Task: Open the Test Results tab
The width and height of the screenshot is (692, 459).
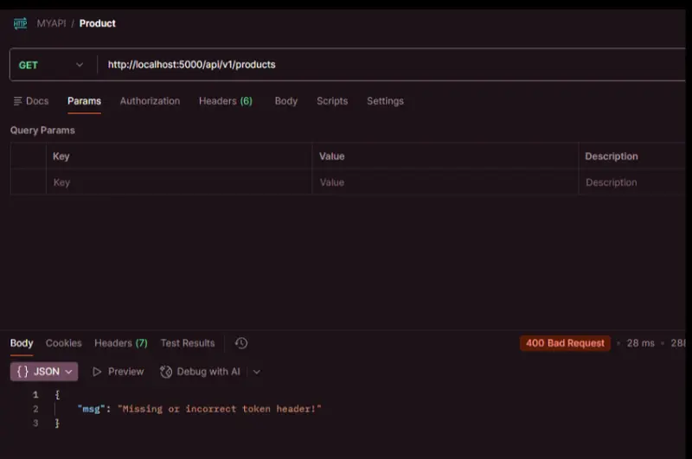Action: point(188,343)
